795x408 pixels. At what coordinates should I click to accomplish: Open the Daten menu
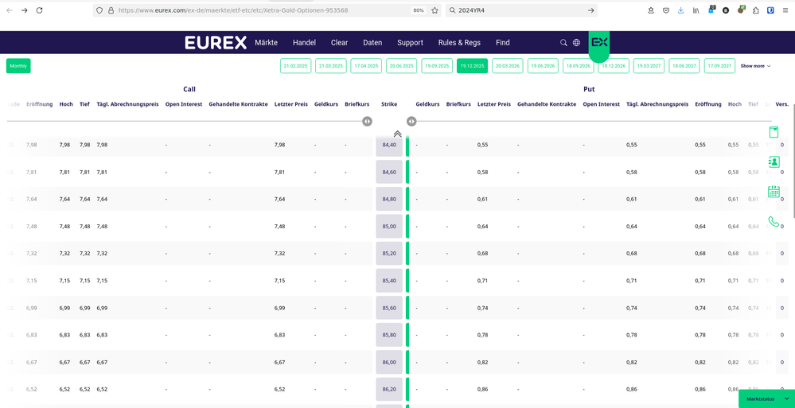pyautogui.click(x=372, y=43)
